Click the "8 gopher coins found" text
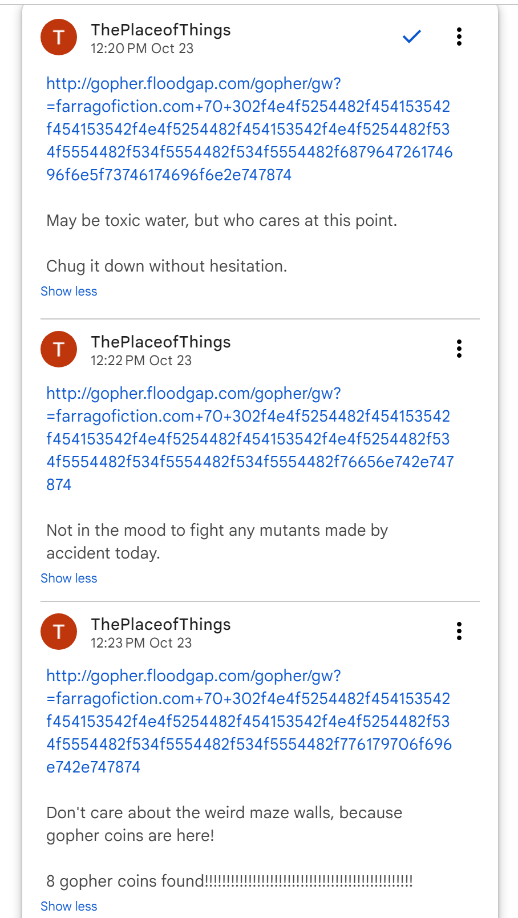Image resolution: width=518 pixels, height=918 pixels. point(228,881)
